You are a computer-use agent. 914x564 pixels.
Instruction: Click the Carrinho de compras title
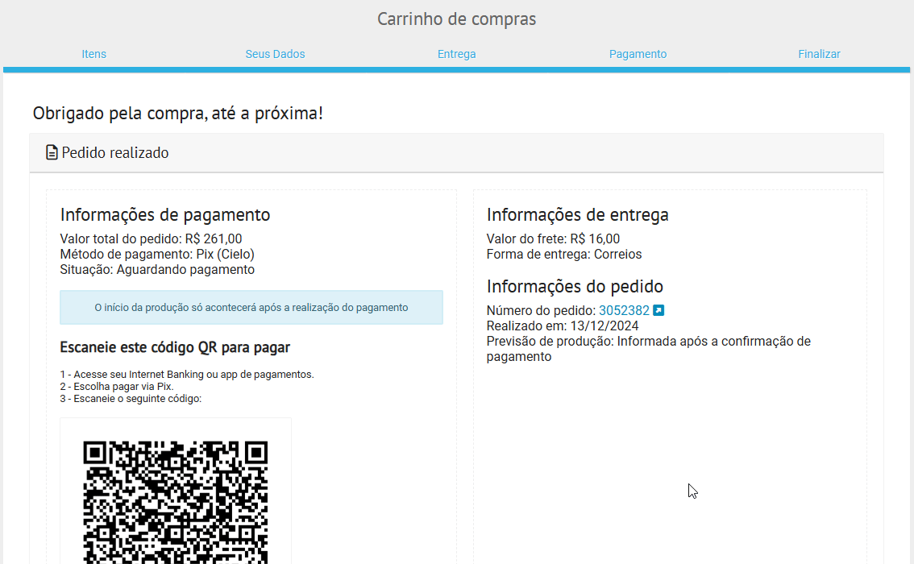pos(456,19)
